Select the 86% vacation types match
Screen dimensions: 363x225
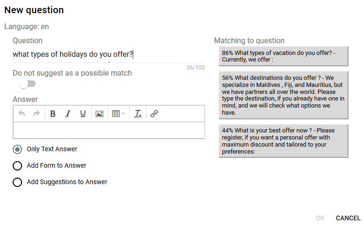click(283, 56)
